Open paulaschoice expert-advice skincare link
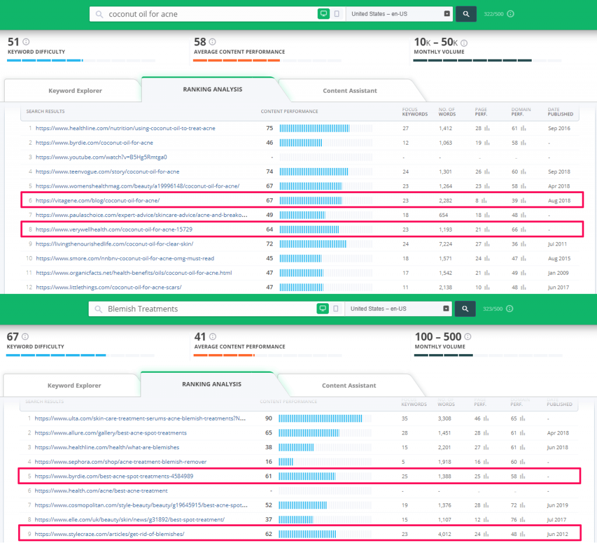Screen dimensions: 597x543 (141, 215)
